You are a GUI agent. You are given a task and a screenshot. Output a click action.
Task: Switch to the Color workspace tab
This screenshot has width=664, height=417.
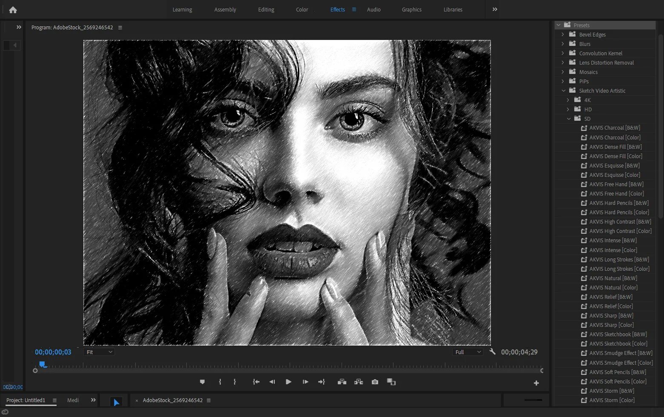tap(302, 10)
